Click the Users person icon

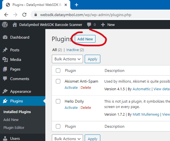5,138
